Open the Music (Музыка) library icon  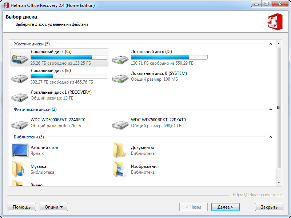coord(20,169)
